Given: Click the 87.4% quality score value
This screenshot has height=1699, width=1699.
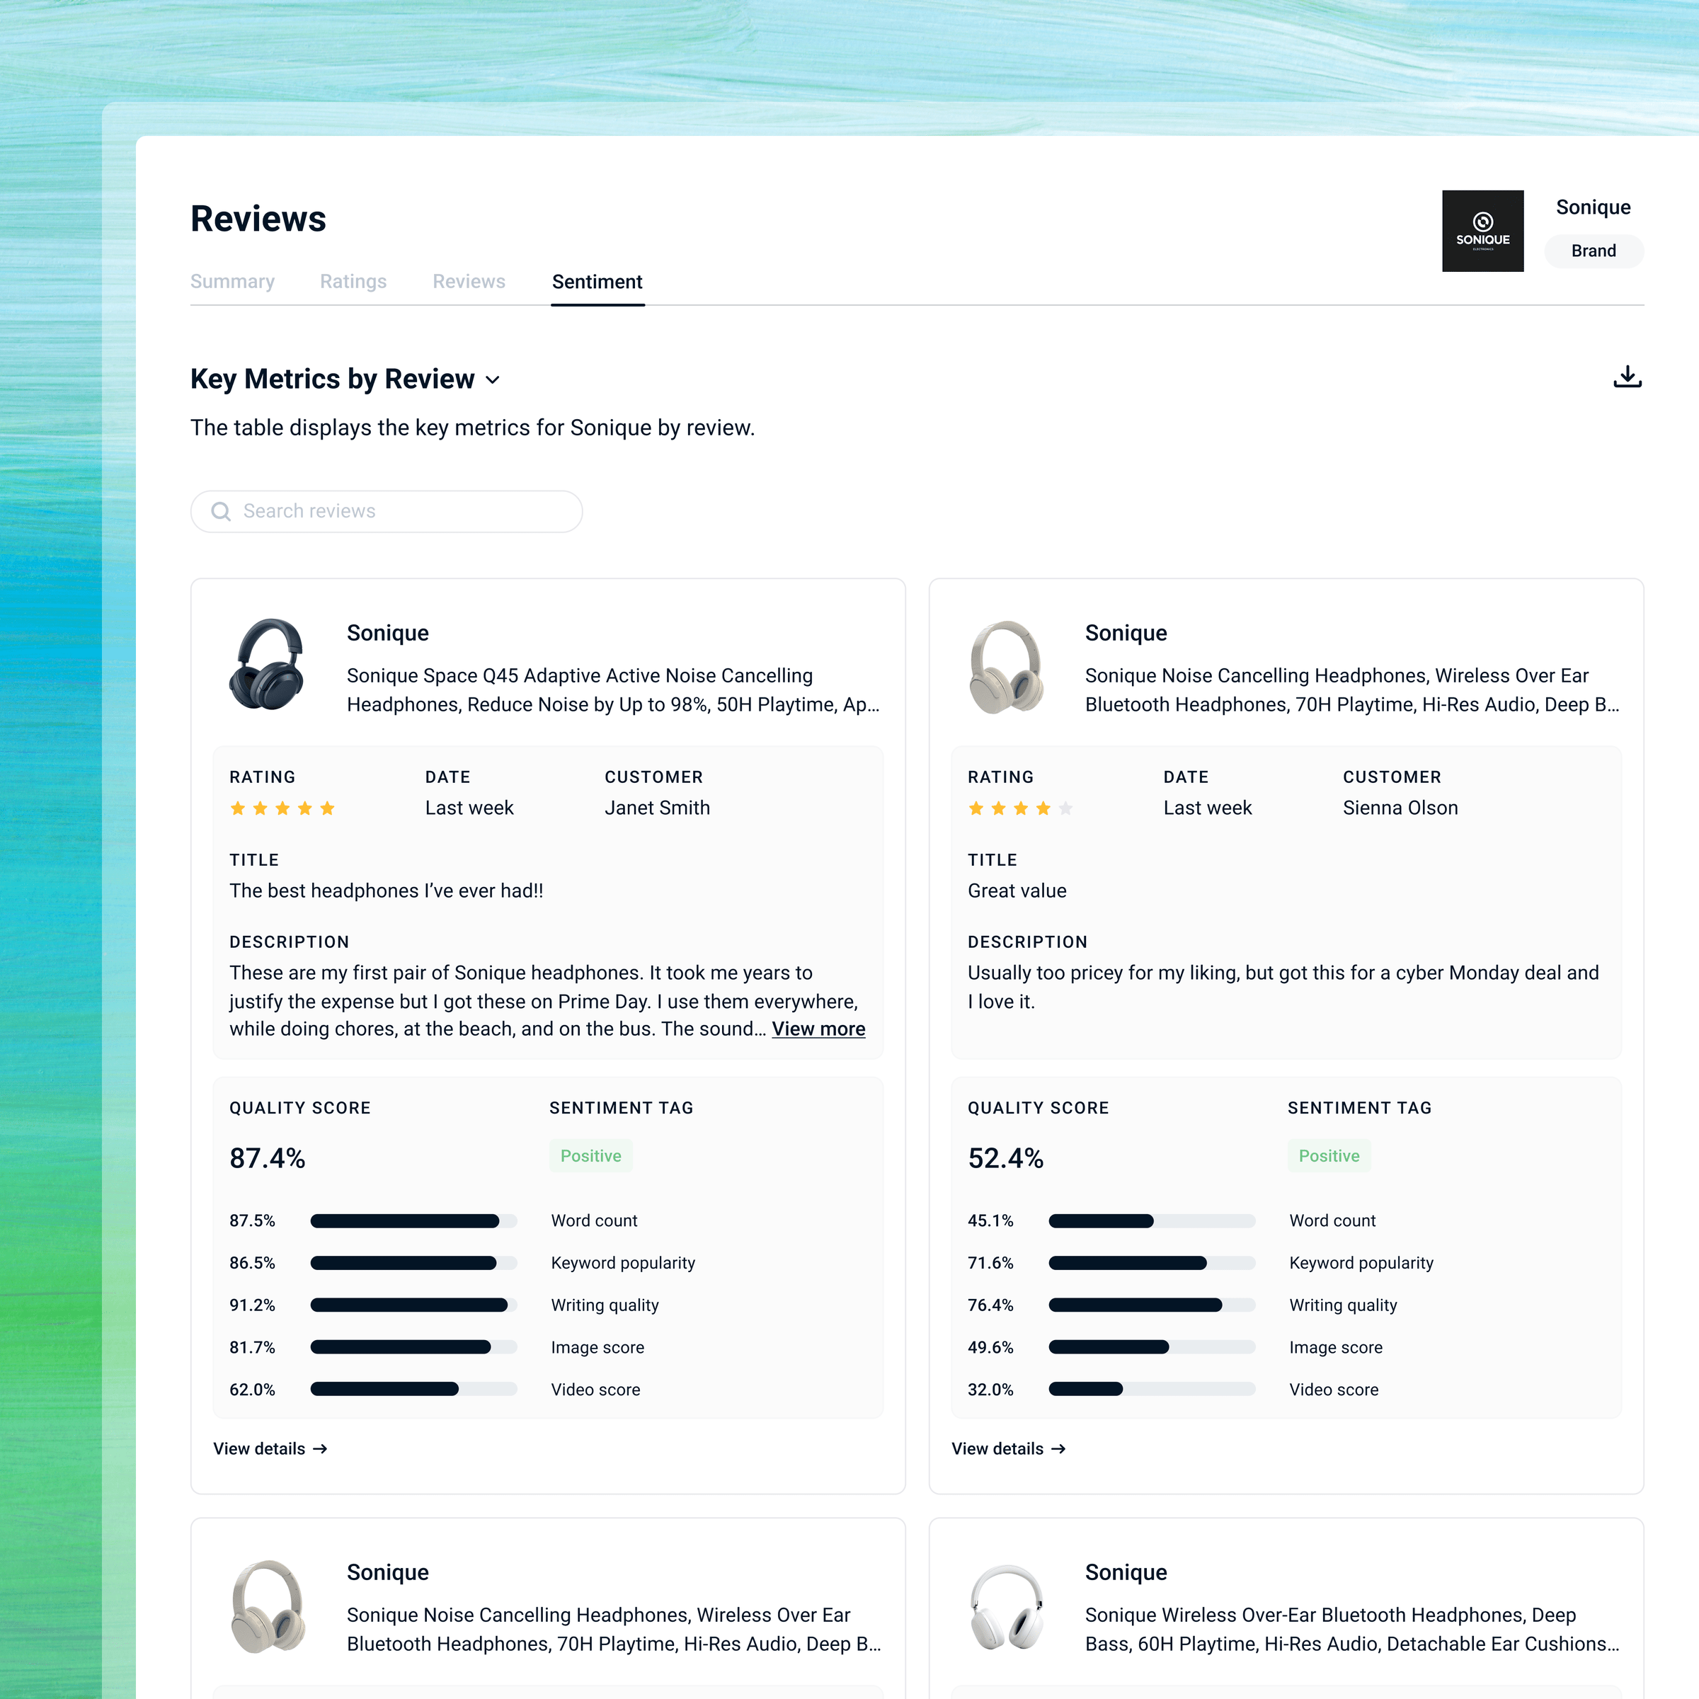Looking at the screenshot, I should pos(268,1158).
